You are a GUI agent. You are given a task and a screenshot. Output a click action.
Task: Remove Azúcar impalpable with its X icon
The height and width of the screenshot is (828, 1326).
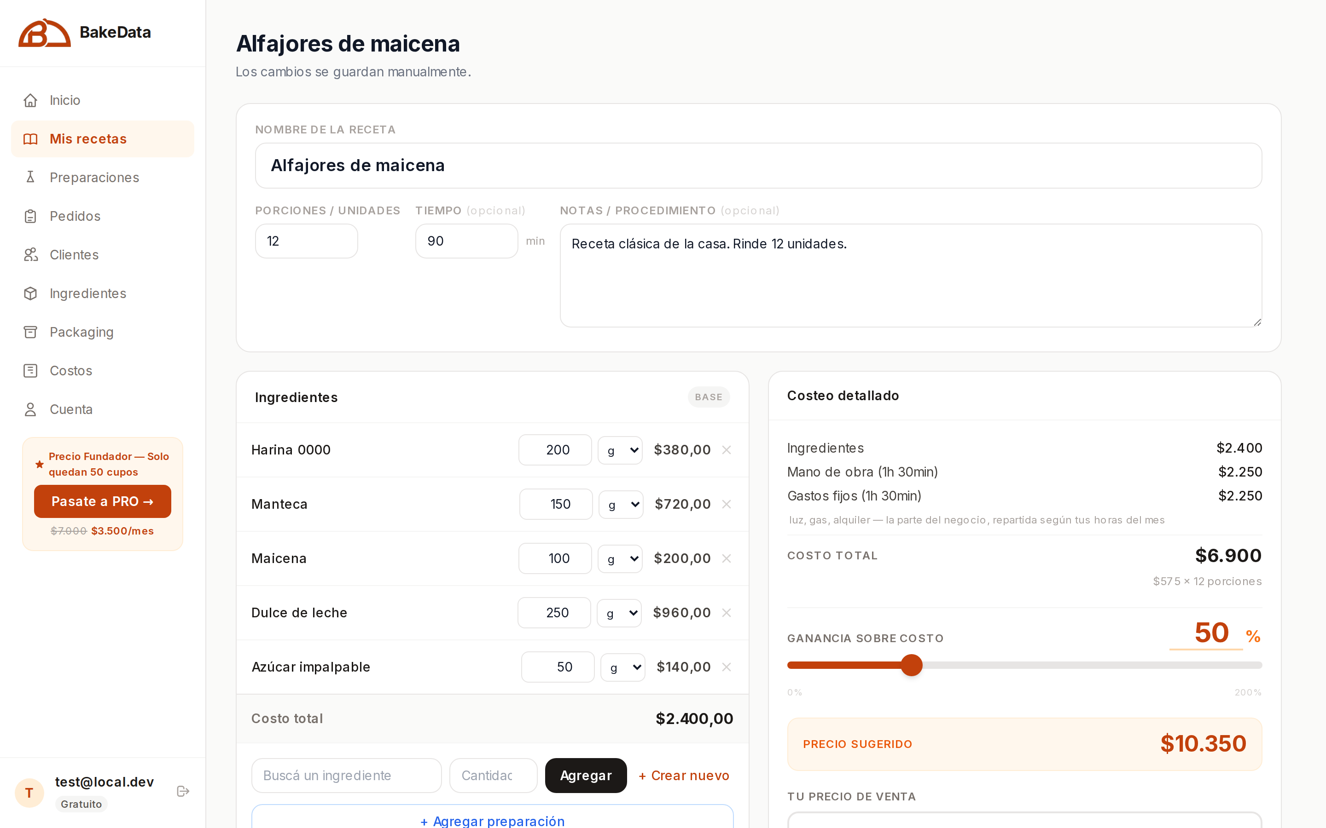click(x=727, y=667)
